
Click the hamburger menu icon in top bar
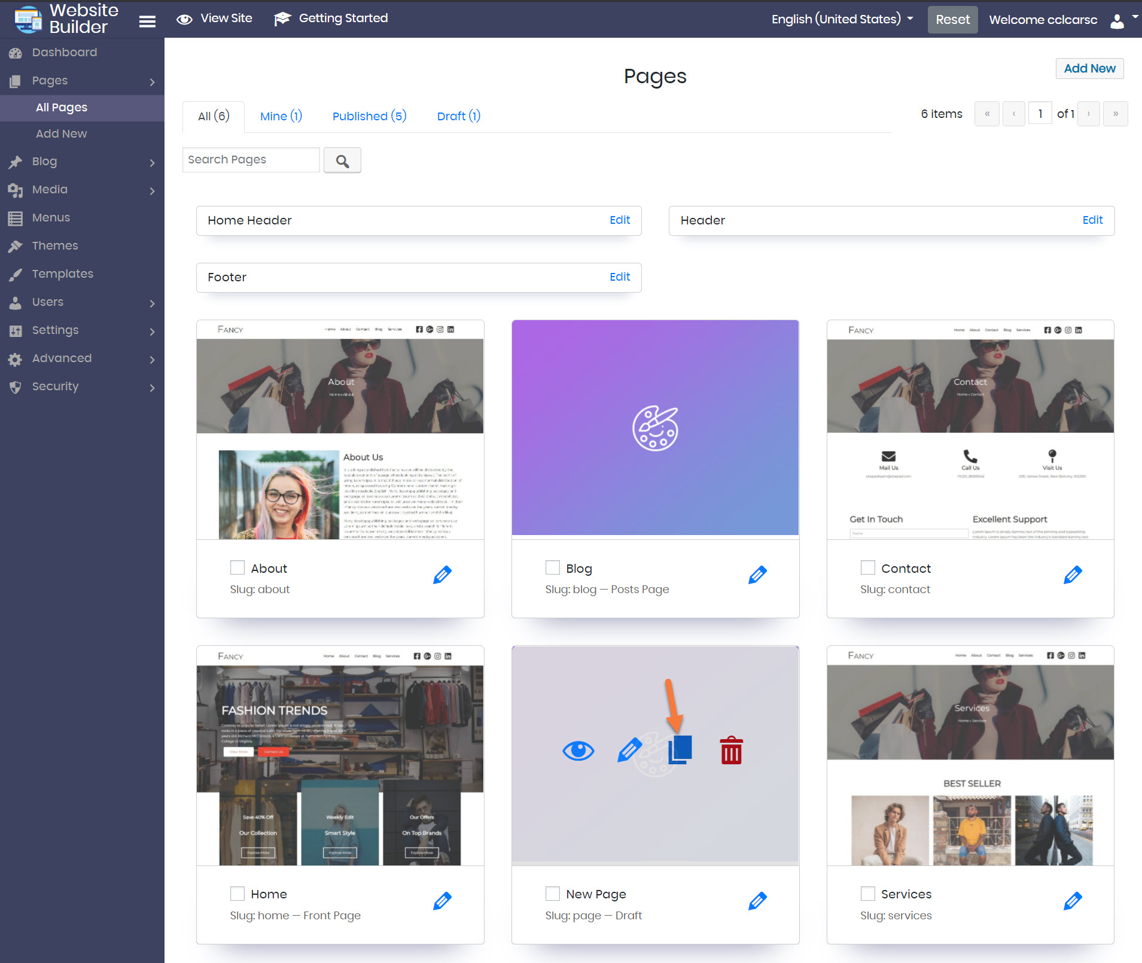coord(147,21)
